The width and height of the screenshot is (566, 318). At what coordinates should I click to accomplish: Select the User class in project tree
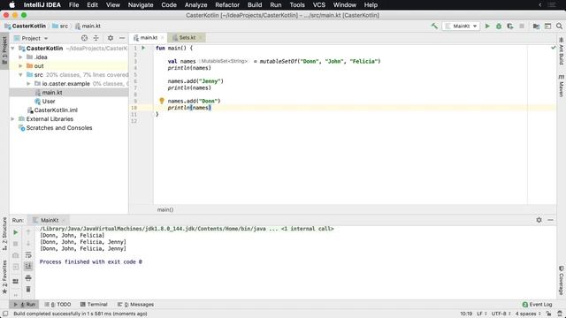pyautogui.click(x=49, y=102)
